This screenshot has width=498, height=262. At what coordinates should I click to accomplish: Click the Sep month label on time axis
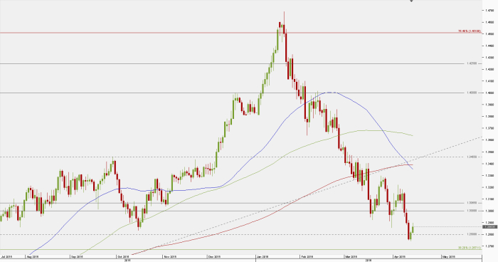click(x=77, y=256)
